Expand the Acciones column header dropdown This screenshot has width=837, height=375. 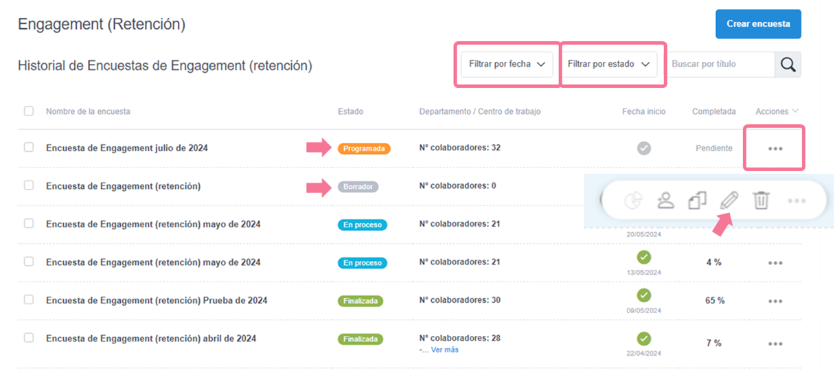(x=777, y=111)
